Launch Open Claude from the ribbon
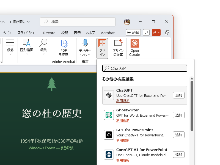 (134, 48)
